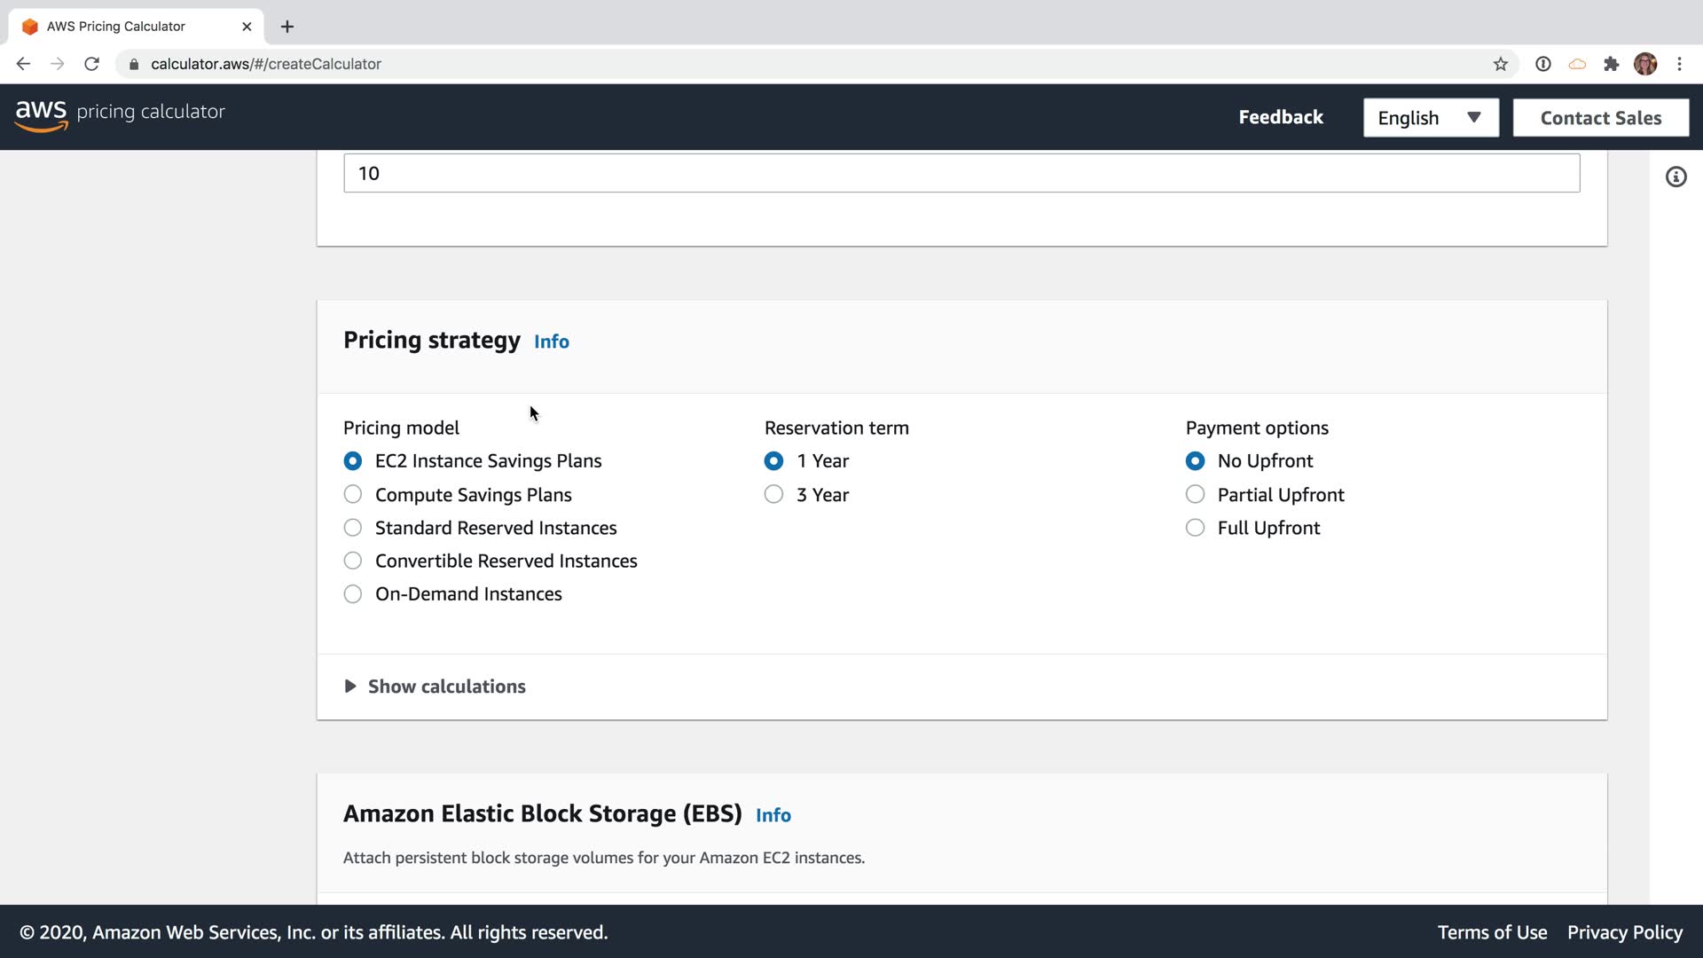Open the user profile avatar
The image size is (1703, 958).
tap(1645, 64)
